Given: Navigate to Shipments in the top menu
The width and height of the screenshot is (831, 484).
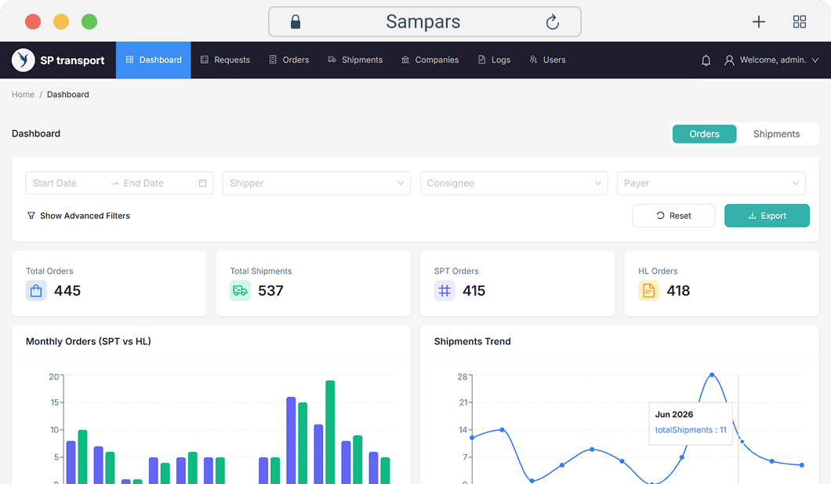Looking at the screenshot, I should click(x=355, y=60).
